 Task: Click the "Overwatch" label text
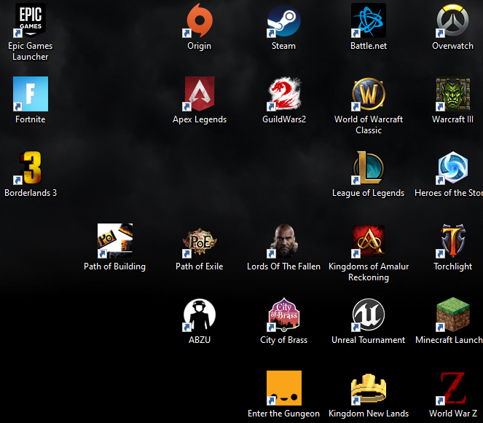(453, 46)
